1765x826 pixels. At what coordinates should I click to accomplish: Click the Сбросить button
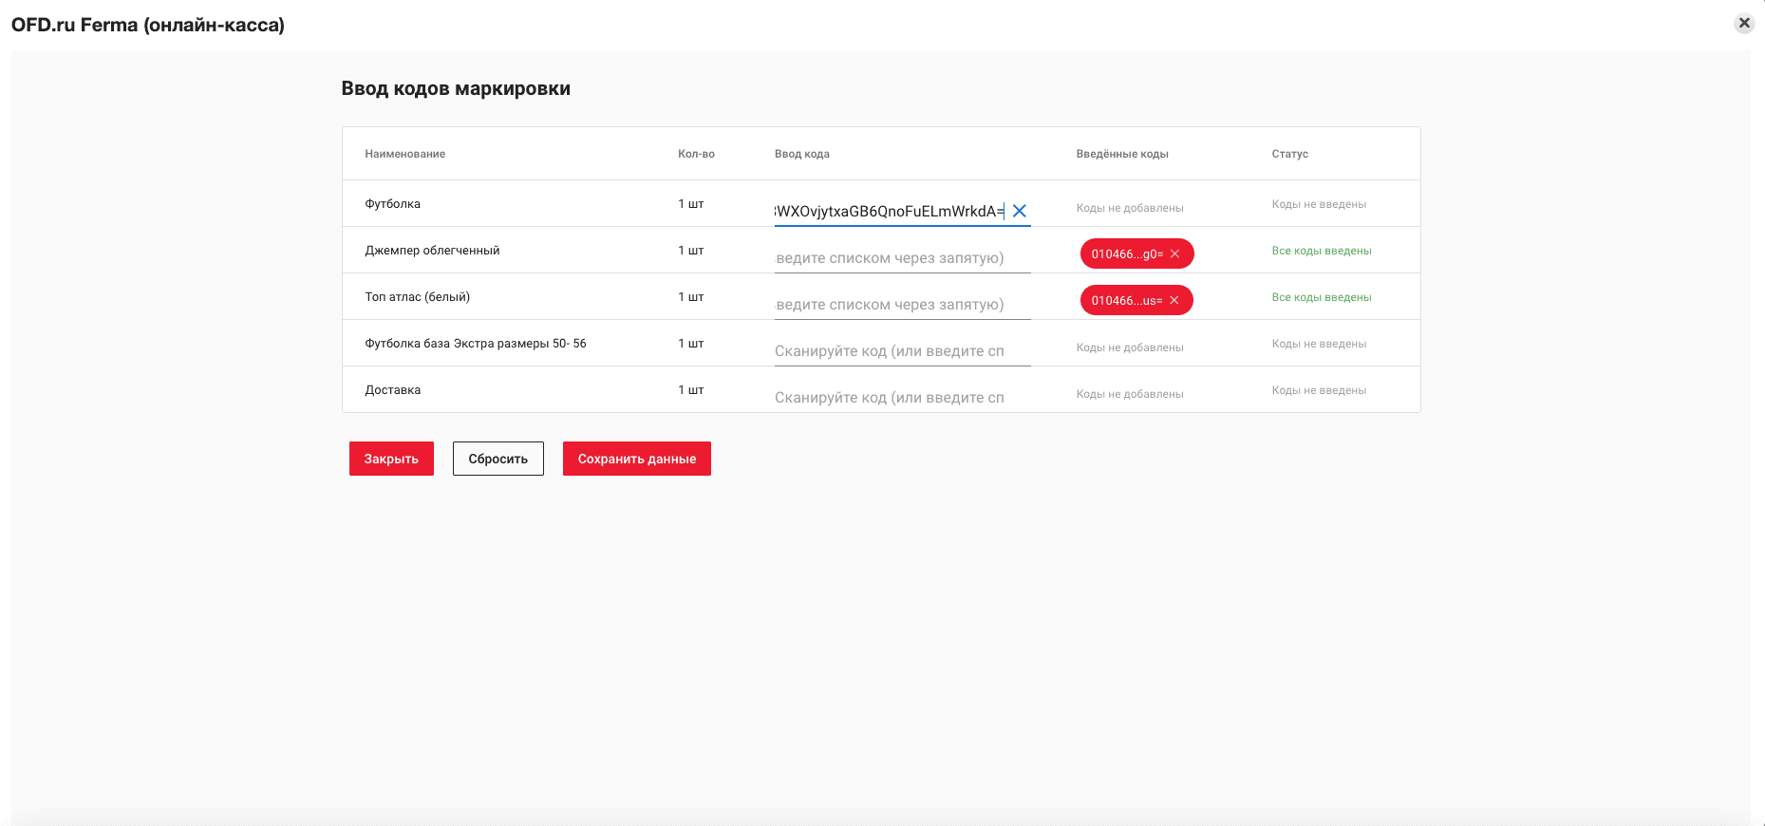498,459
